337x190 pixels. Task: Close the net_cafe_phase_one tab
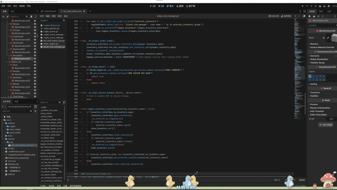[84, 11]
